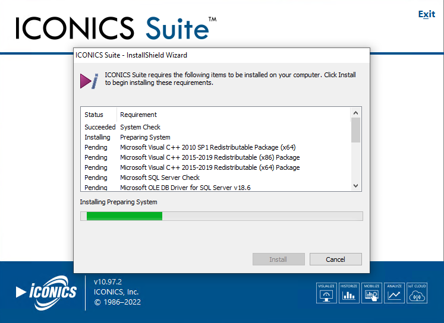Click the Installing status cell
The width and height of the screenshot is (444, 323).
[97, 137]
